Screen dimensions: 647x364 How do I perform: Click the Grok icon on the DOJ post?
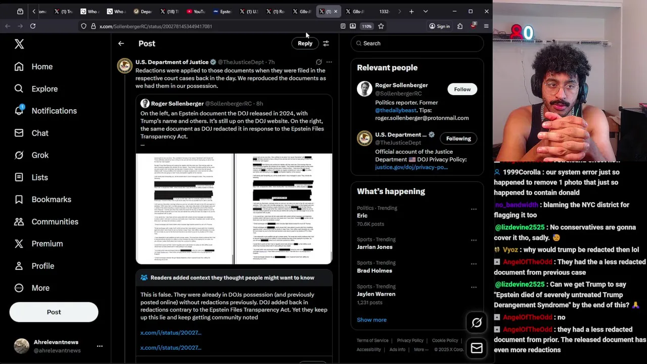click(319, 62)
